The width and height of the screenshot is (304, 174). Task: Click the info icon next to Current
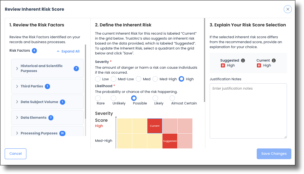coord(274,60)
